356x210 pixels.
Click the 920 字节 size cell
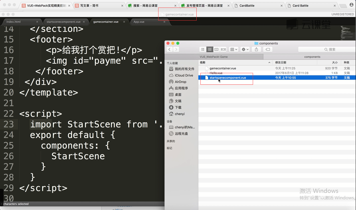(x=331, y=68)
